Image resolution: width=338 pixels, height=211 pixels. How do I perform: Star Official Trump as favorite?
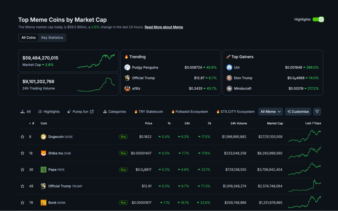pyautogui.click(x=23, y=186)
